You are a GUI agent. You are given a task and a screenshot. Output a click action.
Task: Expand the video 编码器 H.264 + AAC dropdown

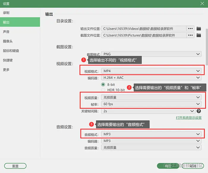[x=151, y=77]
